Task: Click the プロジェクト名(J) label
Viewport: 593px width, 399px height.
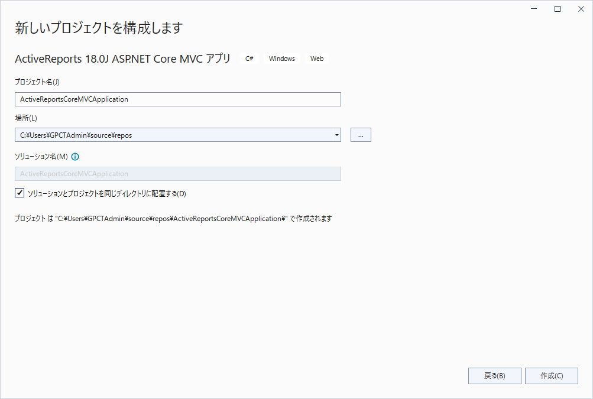Action: [37, 82]
